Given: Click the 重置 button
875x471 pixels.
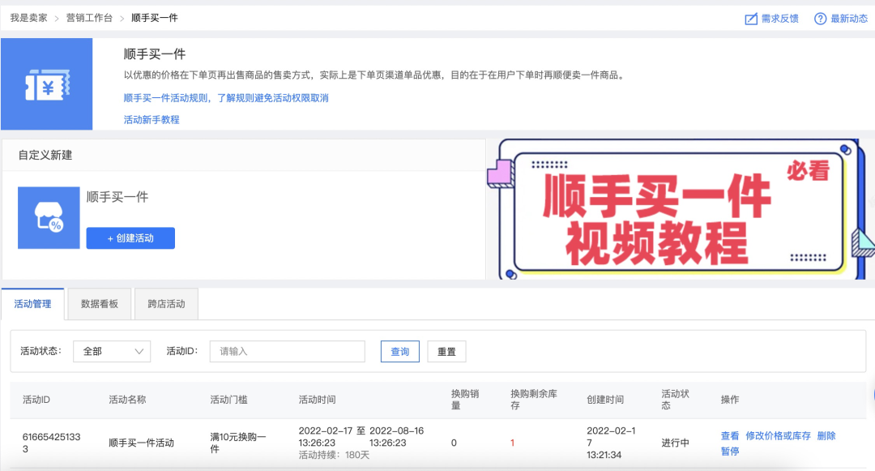Looking at the screenshot, I should click(446, 351).
